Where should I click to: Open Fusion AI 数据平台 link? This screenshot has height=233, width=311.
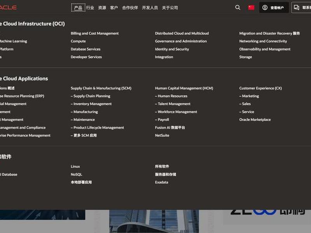tap(170, 128)
